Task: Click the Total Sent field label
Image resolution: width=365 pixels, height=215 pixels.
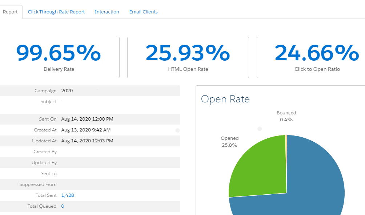Action: coord(46,195)
